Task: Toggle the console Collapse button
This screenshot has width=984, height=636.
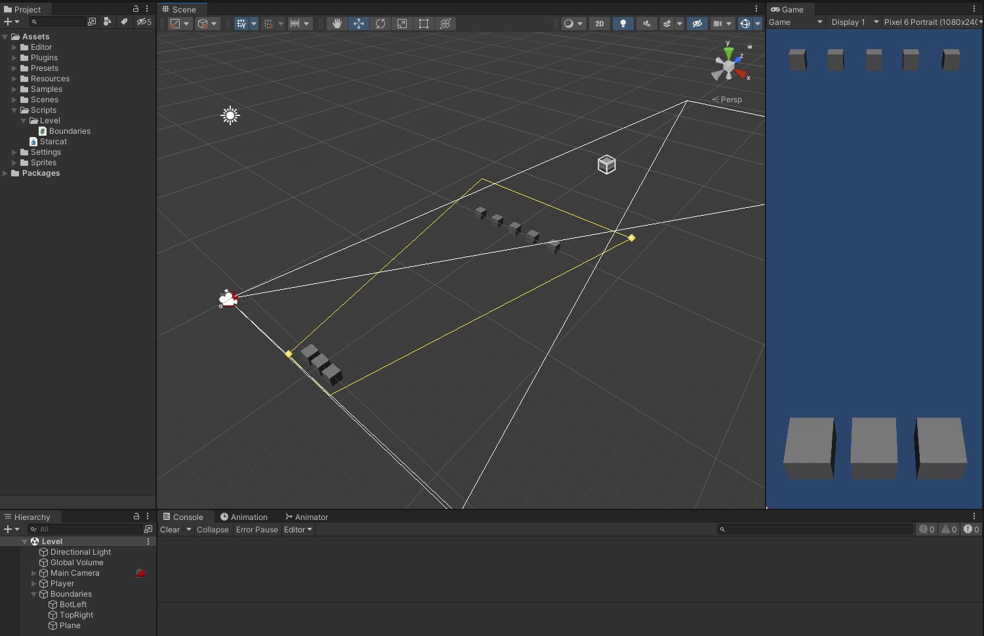Action: tap(213, 530)
